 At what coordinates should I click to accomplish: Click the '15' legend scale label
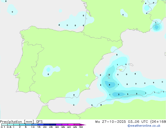39,127
